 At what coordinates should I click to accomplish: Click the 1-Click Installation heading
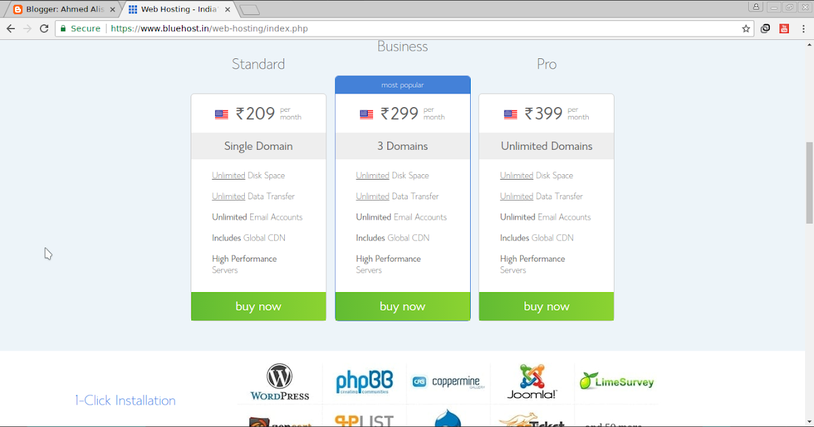125,401
